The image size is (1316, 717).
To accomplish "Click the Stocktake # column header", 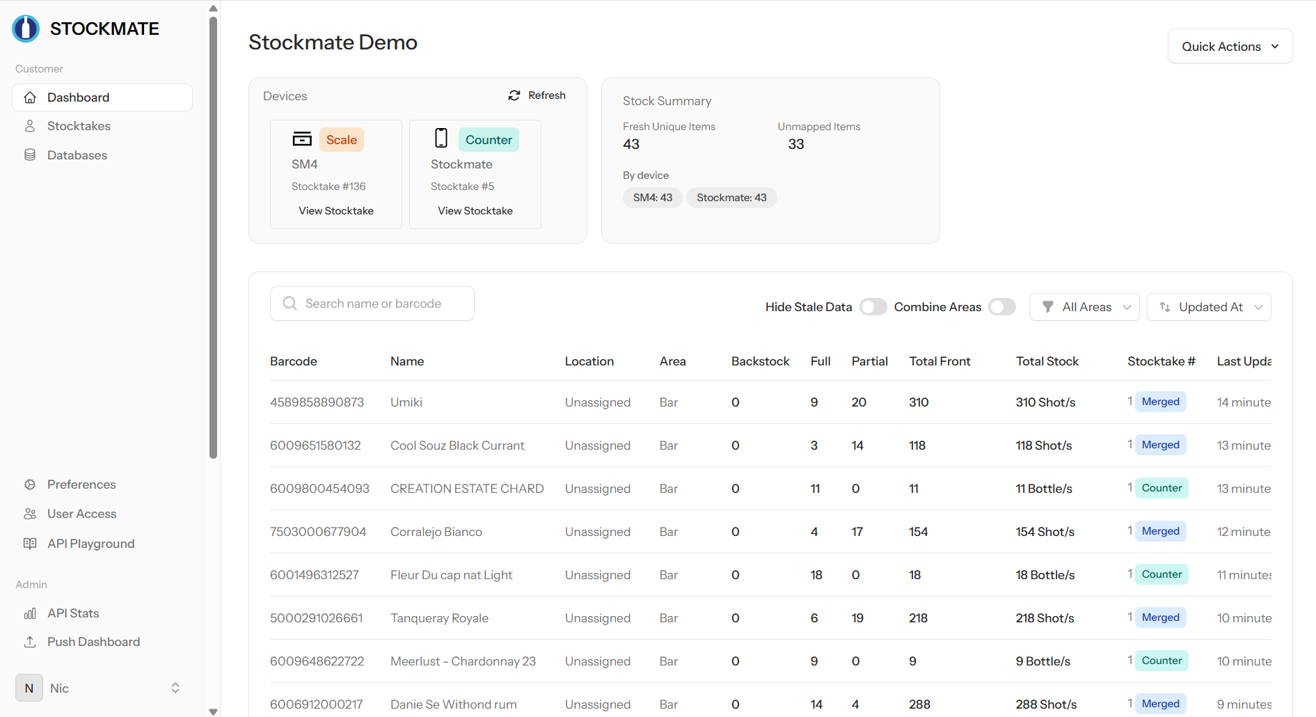I will 1162,361.
